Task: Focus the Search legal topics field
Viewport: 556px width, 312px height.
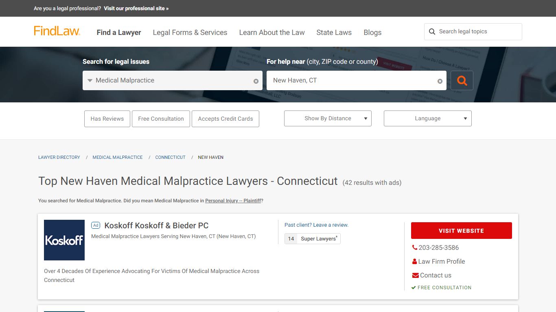Action: (473, 32)
